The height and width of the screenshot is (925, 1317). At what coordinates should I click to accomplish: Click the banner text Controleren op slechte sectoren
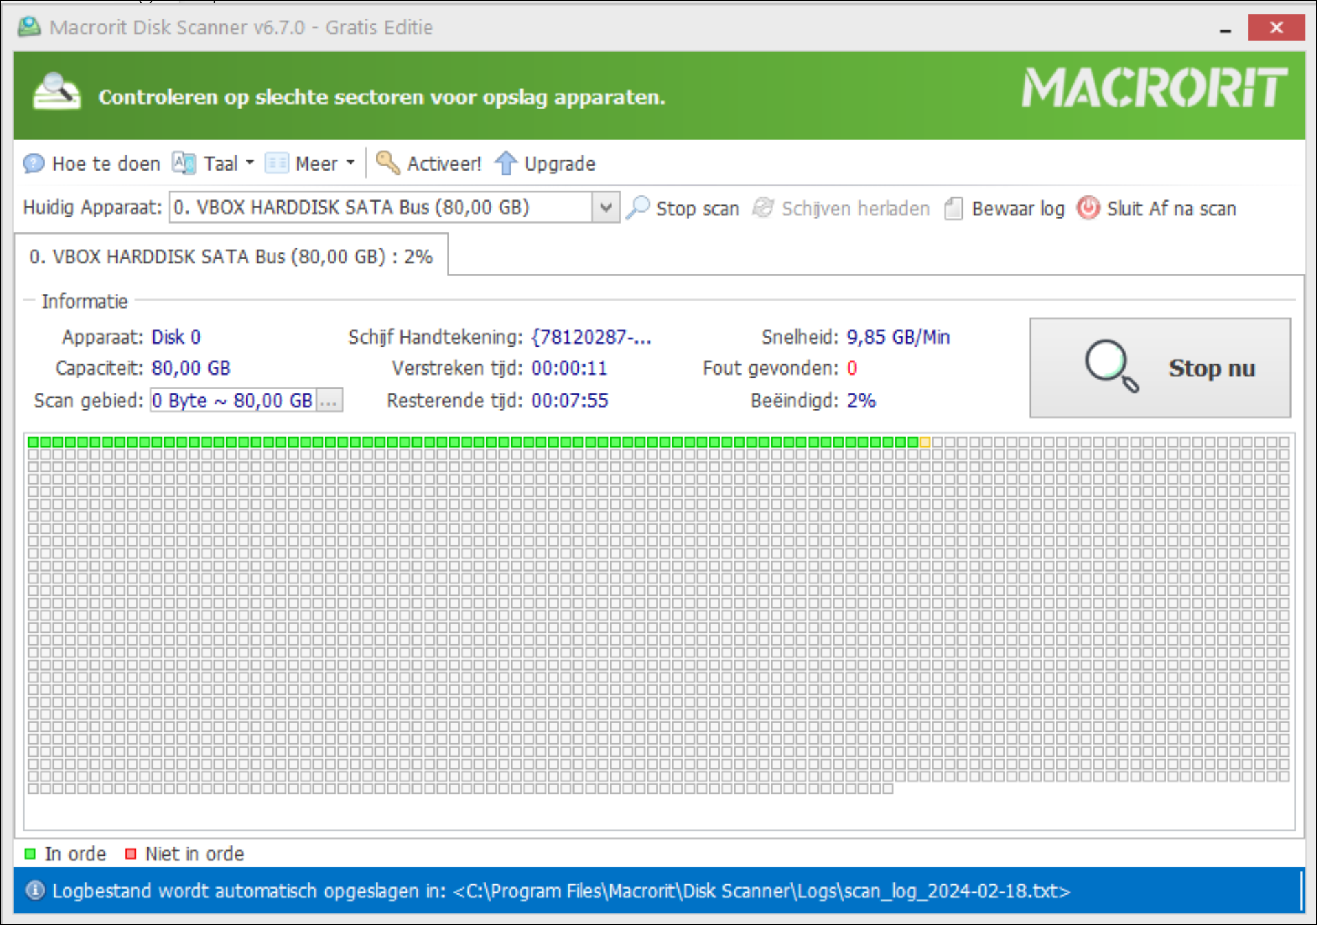[382, 97]
